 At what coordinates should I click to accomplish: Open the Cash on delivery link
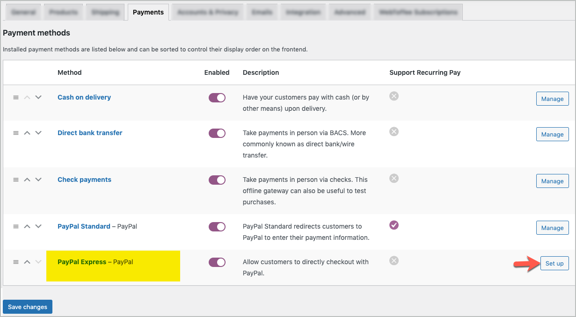[x=84, y=97]
